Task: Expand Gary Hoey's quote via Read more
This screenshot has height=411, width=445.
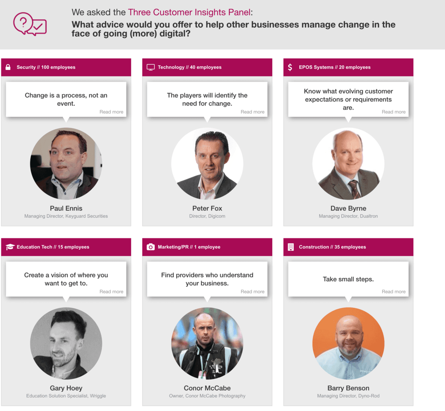Action: point(111,292)
